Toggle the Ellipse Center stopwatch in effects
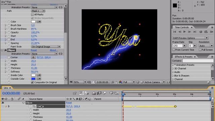Image resolution: width=215 pixels, height=121 pixels. point(9,57)
